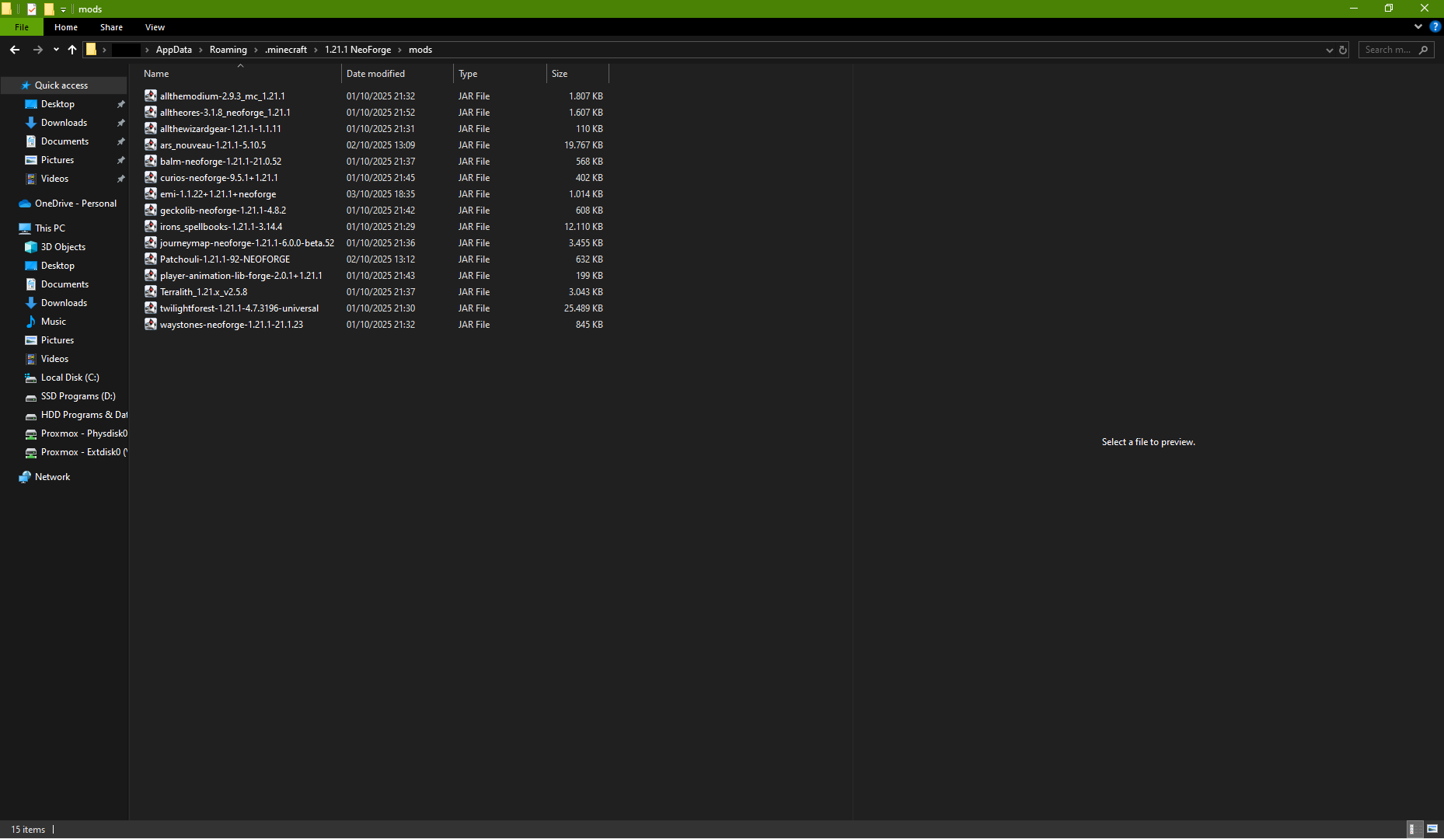
Task: Select twilightforest-1.21.1-4.7.3196-universal file
Action: (239, 308)
